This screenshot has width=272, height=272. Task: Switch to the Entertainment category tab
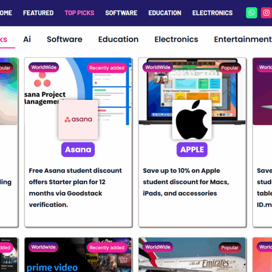pyautogui.click(x=243, y=39)
